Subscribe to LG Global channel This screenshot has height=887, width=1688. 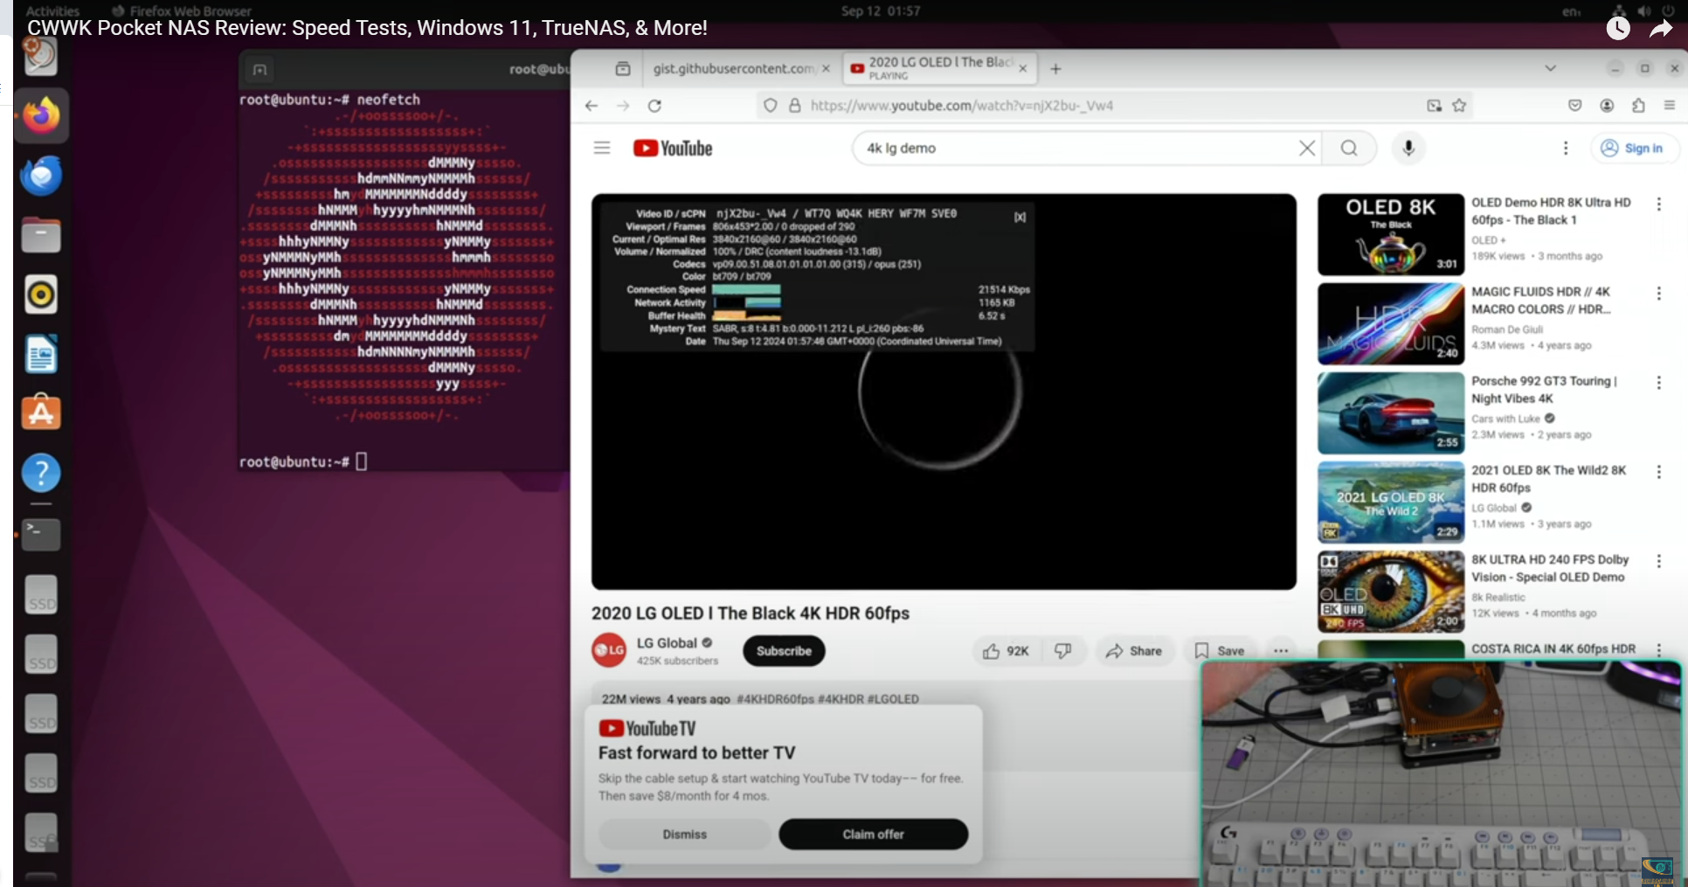click(x=784, y=651)
